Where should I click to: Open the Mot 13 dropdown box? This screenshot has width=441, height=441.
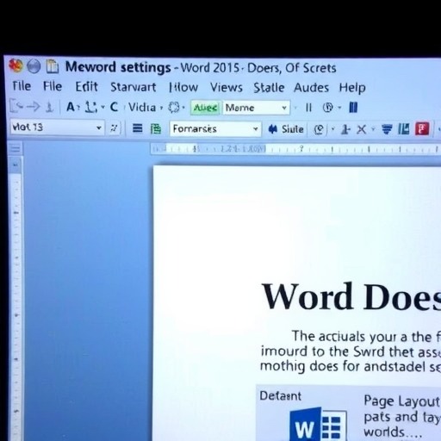57,127
